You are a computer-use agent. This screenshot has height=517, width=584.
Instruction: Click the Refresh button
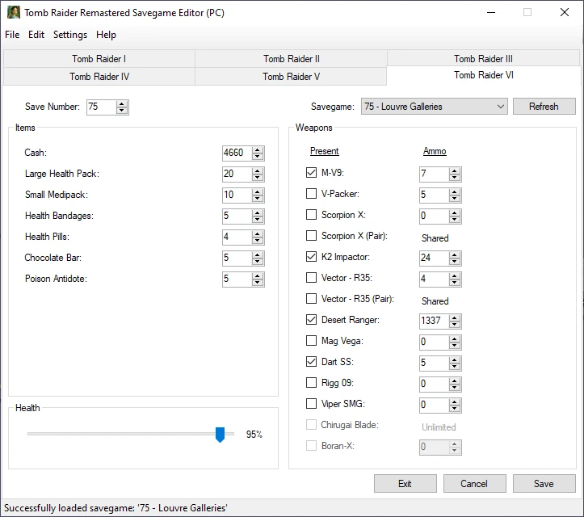[544, 107]
